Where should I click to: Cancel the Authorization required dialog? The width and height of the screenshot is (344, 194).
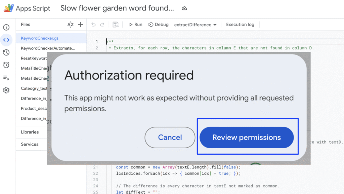pyautogui.click(x=170, y=138)
